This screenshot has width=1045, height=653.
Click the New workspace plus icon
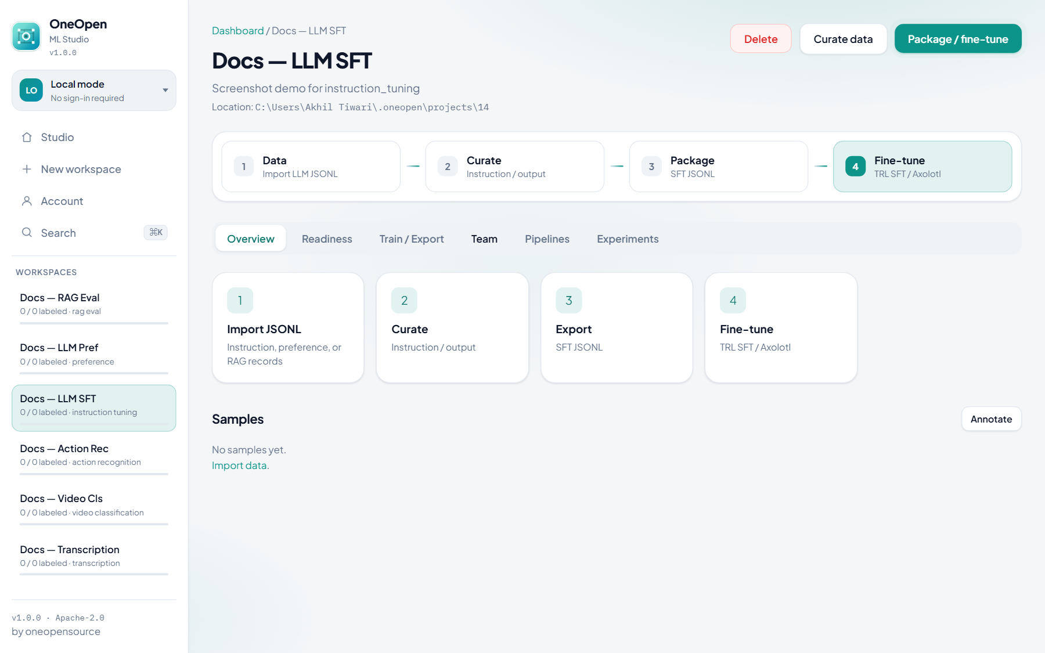coord(27,169)
